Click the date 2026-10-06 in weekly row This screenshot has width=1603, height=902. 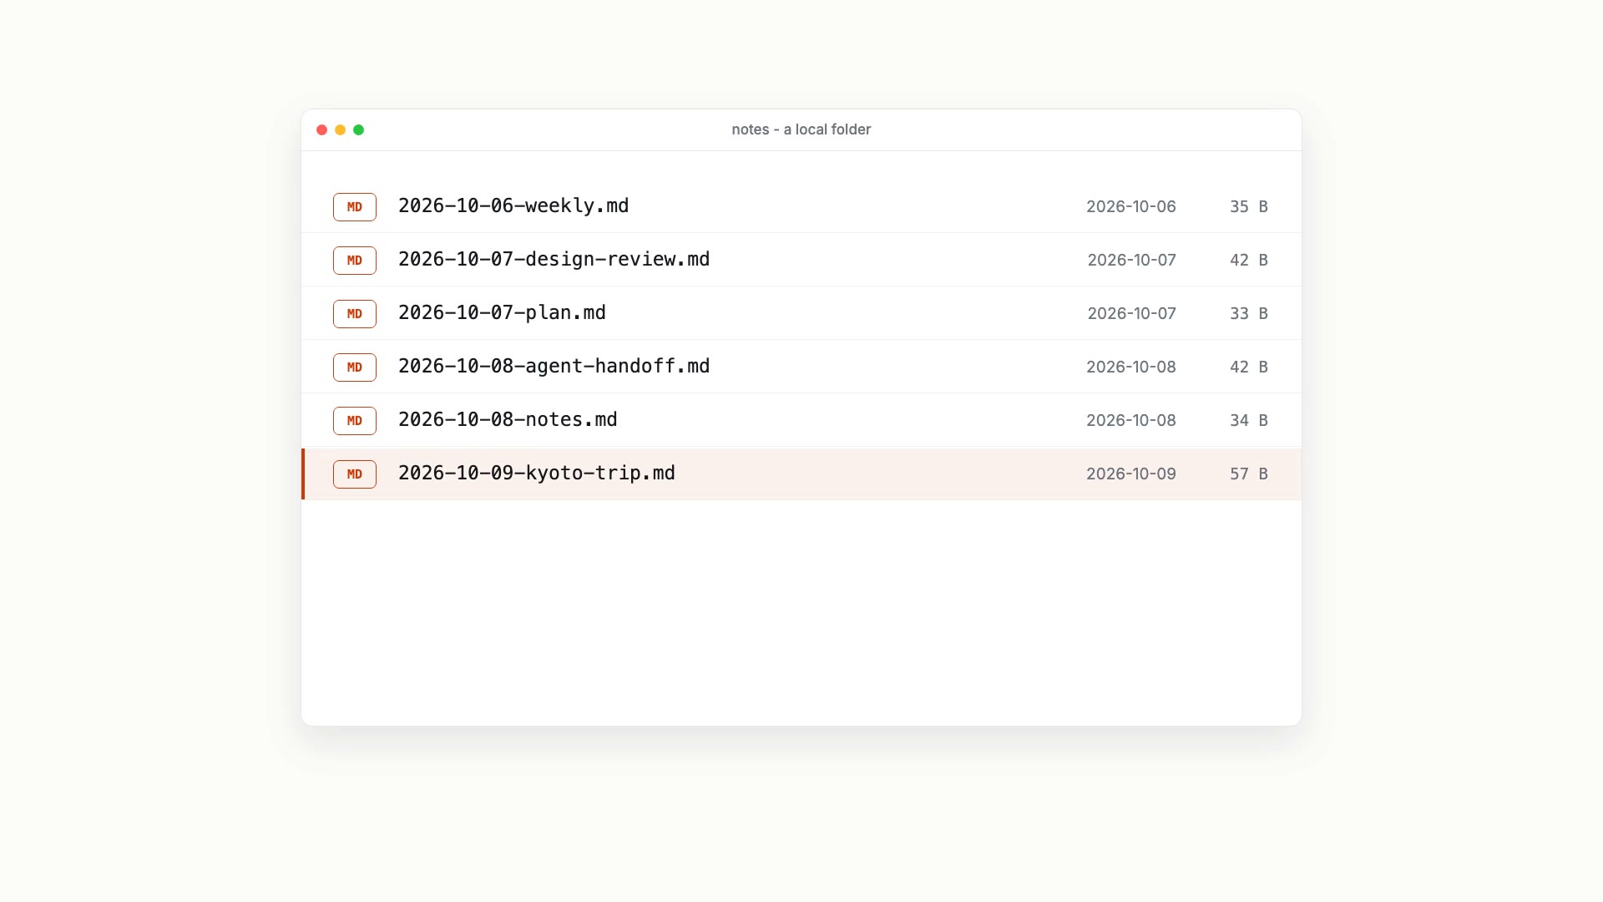(x=1131, y=207)
